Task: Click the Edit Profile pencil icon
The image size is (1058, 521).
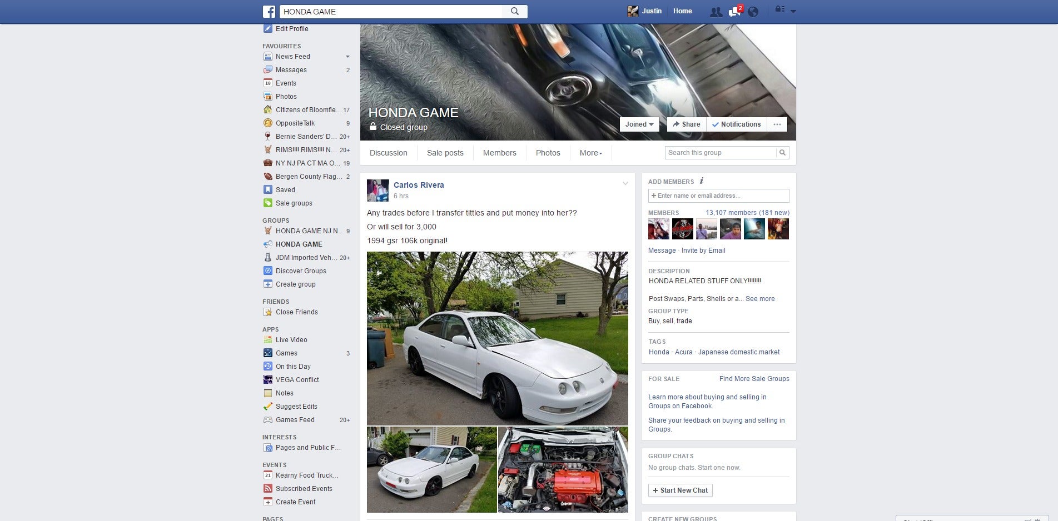Action: (267, 29)
